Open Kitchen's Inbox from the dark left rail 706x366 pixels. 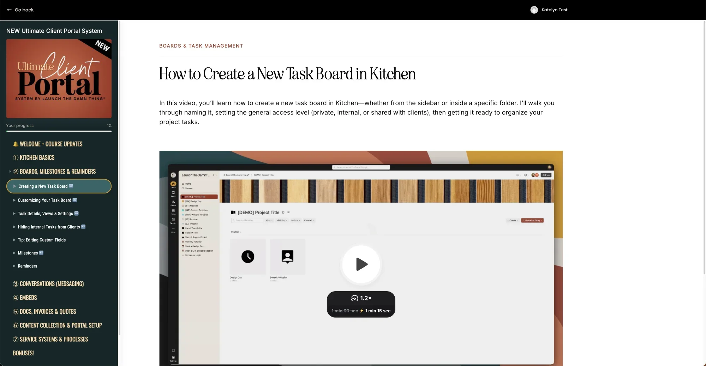173,193
